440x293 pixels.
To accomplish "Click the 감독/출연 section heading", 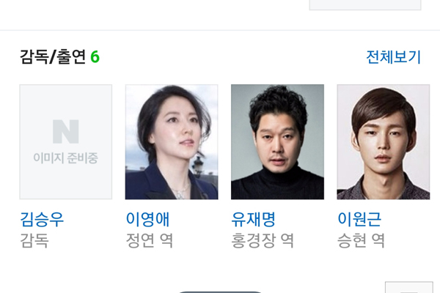I will coord(53,57).
